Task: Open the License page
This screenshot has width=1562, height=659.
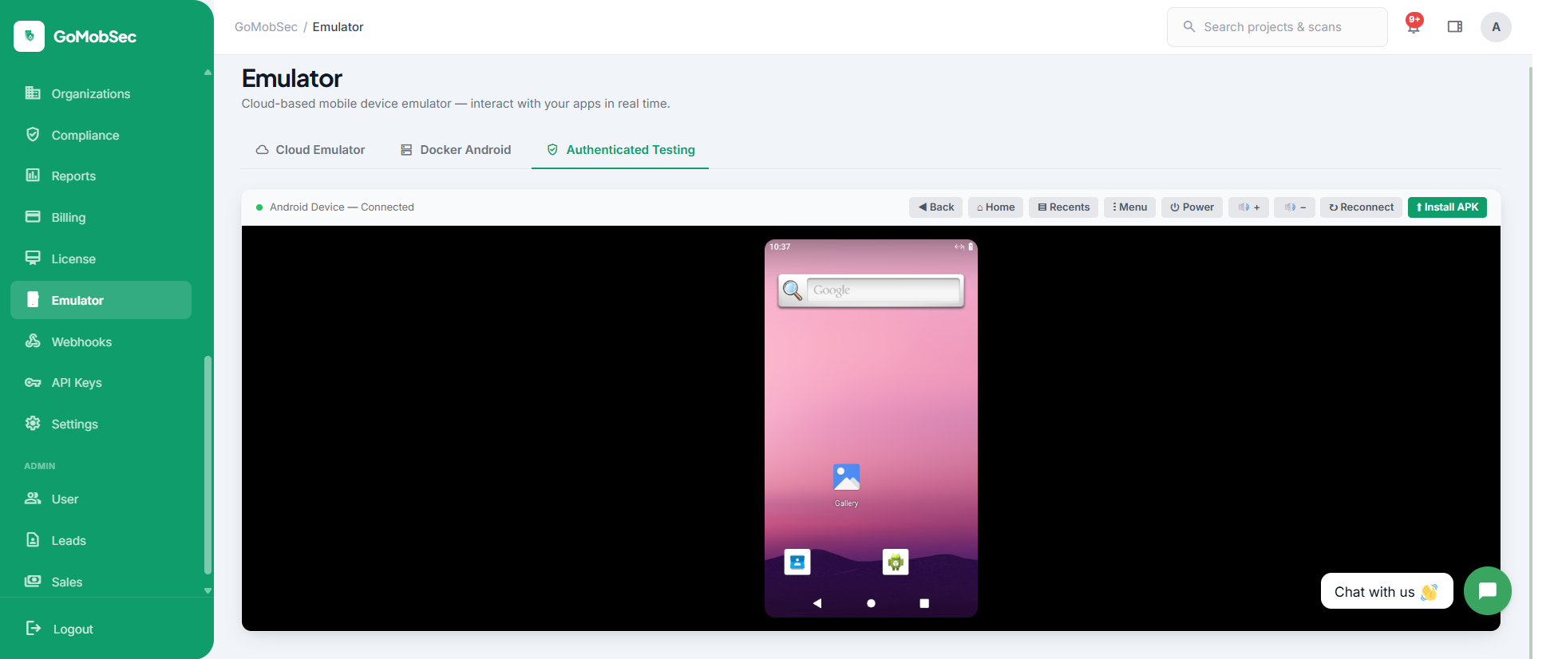Action: point(101,258)
